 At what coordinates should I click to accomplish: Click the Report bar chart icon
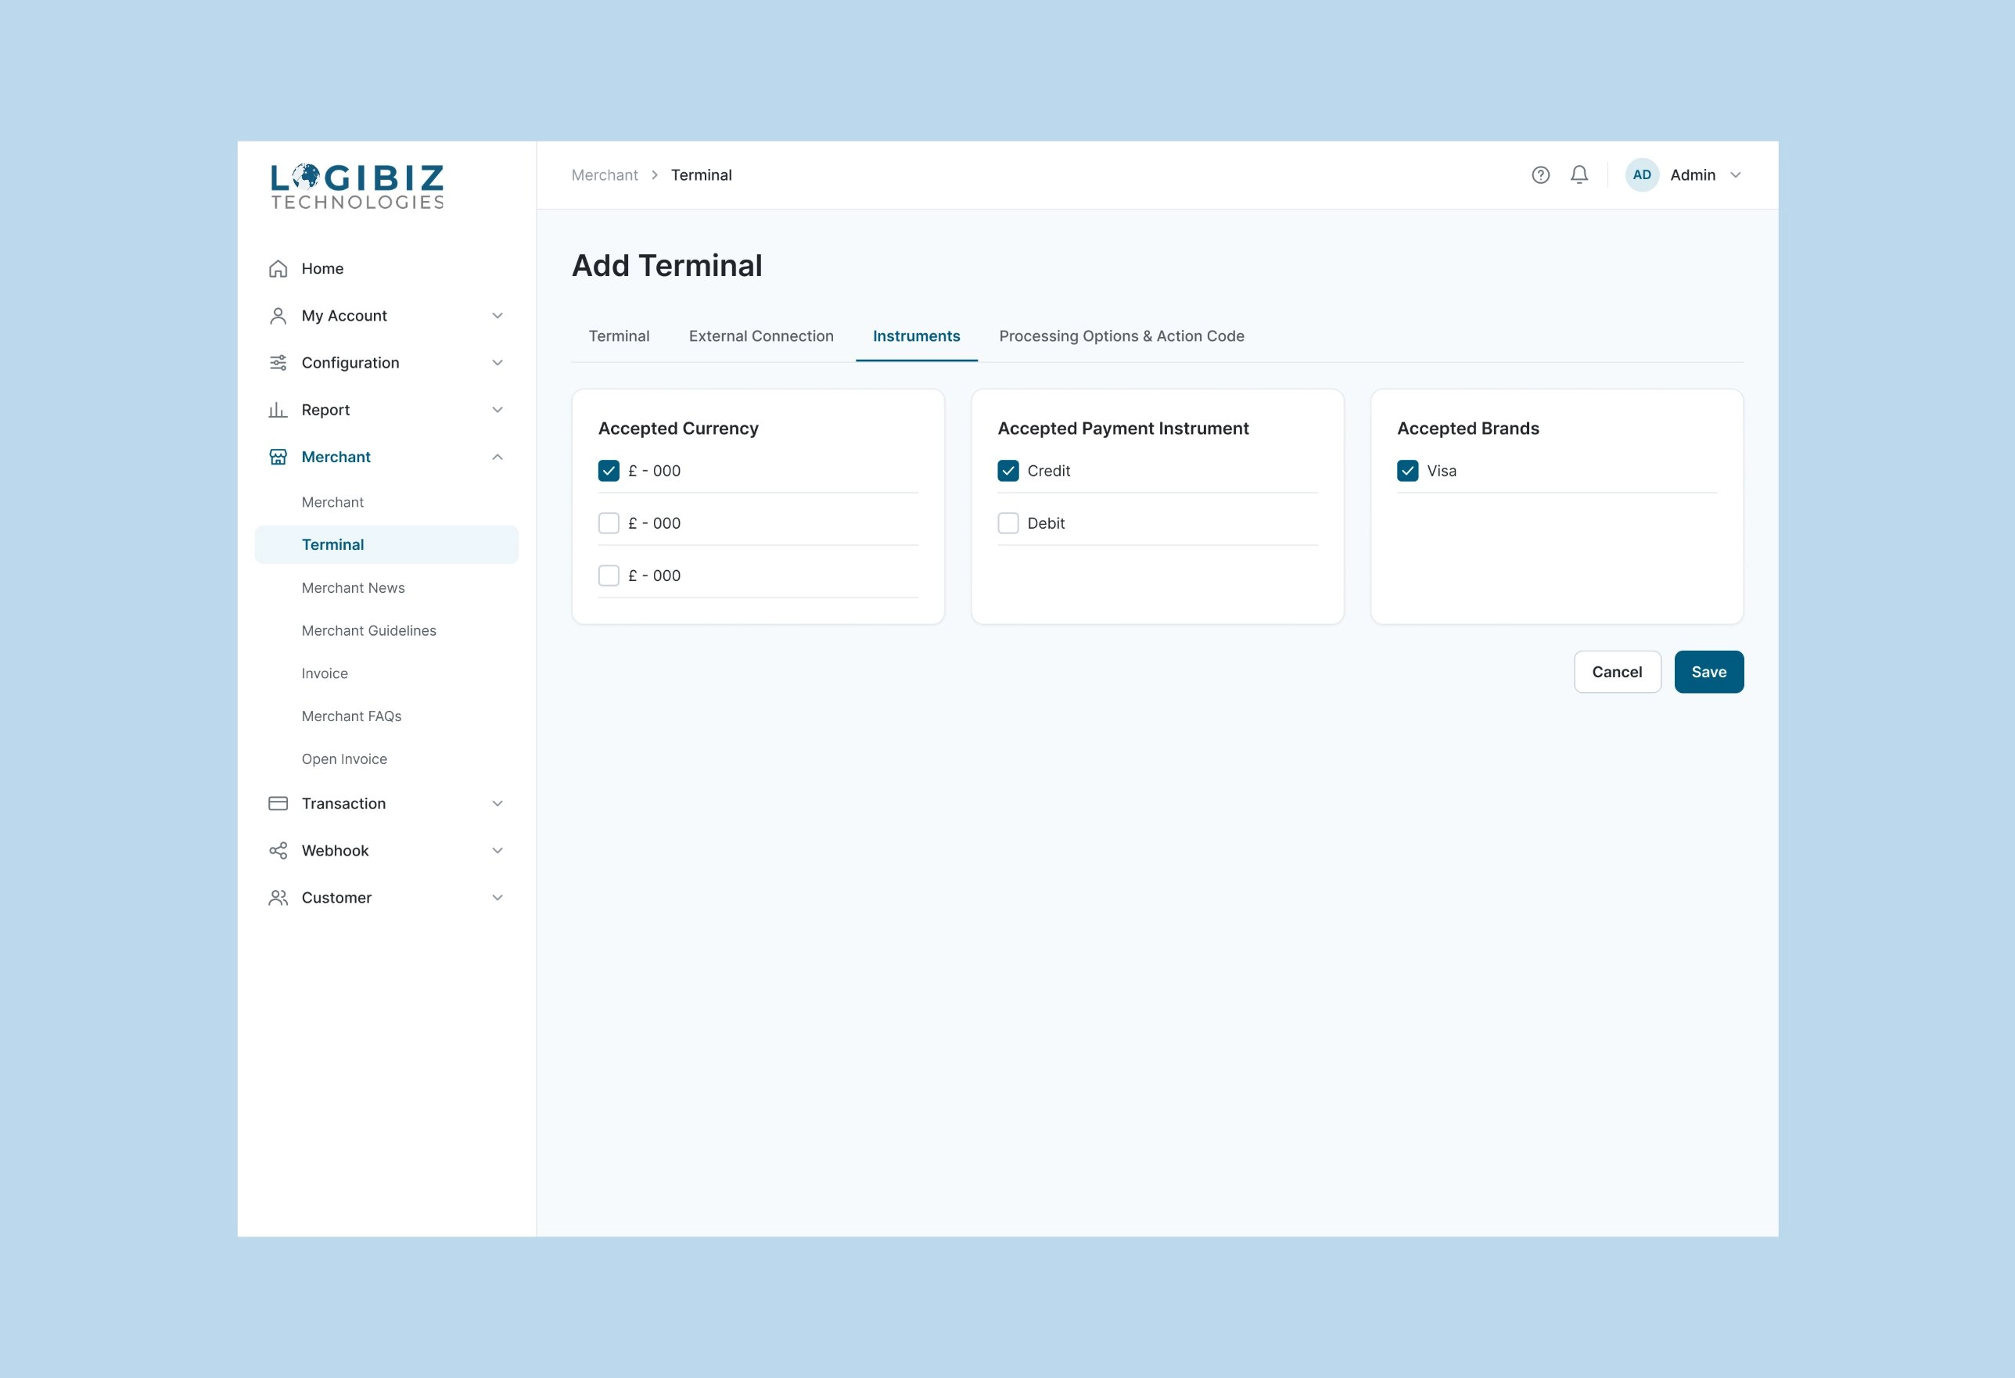coord(278,410)
